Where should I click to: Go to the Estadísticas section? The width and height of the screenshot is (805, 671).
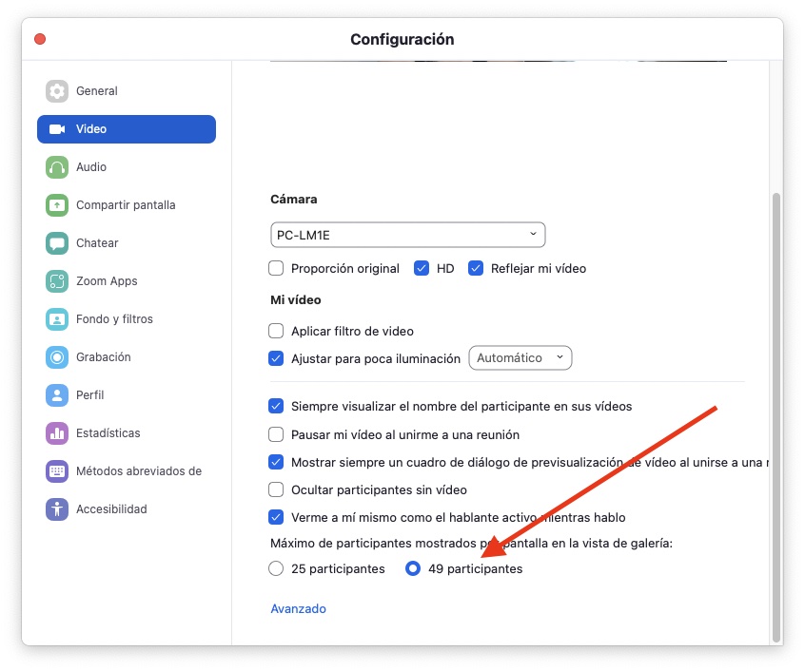pos(108,433)
